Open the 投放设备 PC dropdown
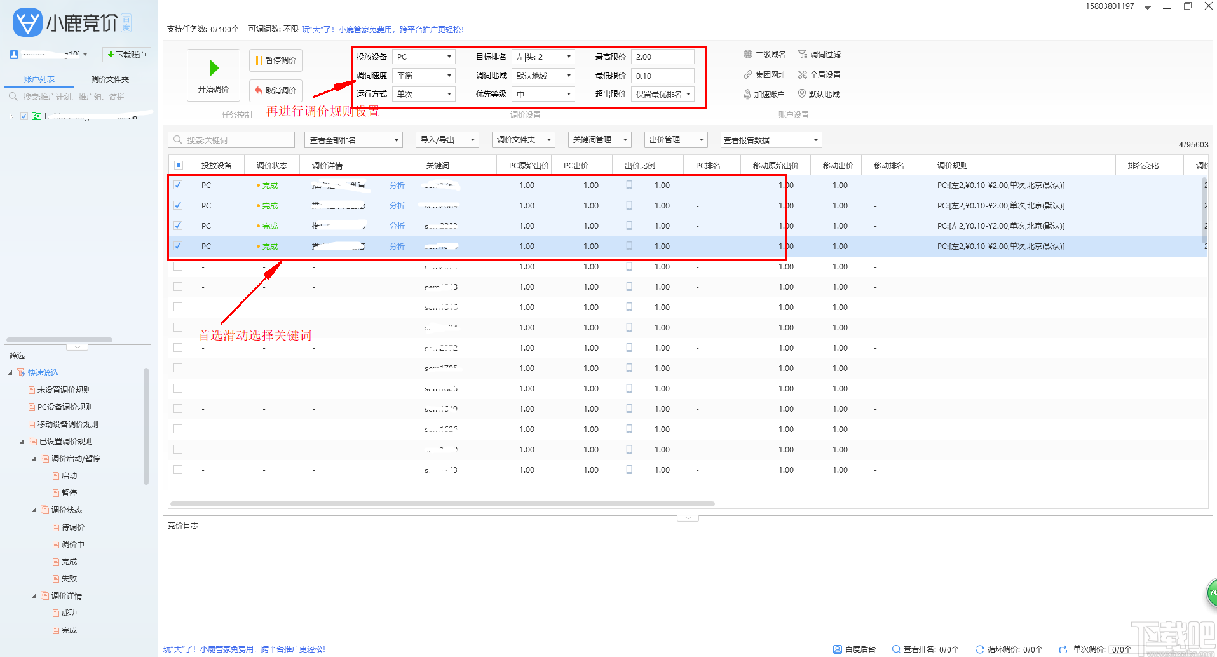 [424, 57]
